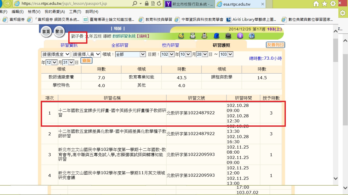Switch to the 校內研習 tab
This screenshot has width=348, height=195.
(x=170, y=45)
